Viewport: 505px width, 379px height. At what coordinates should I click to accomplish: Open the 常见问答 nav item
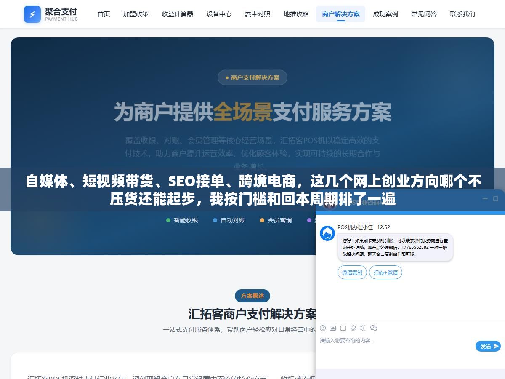tap(424, 14)
